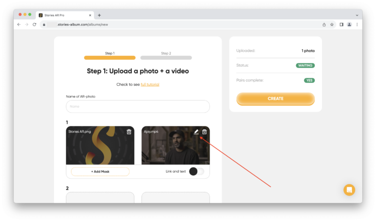Click the empty video slot in pair 2

(176, 197)
